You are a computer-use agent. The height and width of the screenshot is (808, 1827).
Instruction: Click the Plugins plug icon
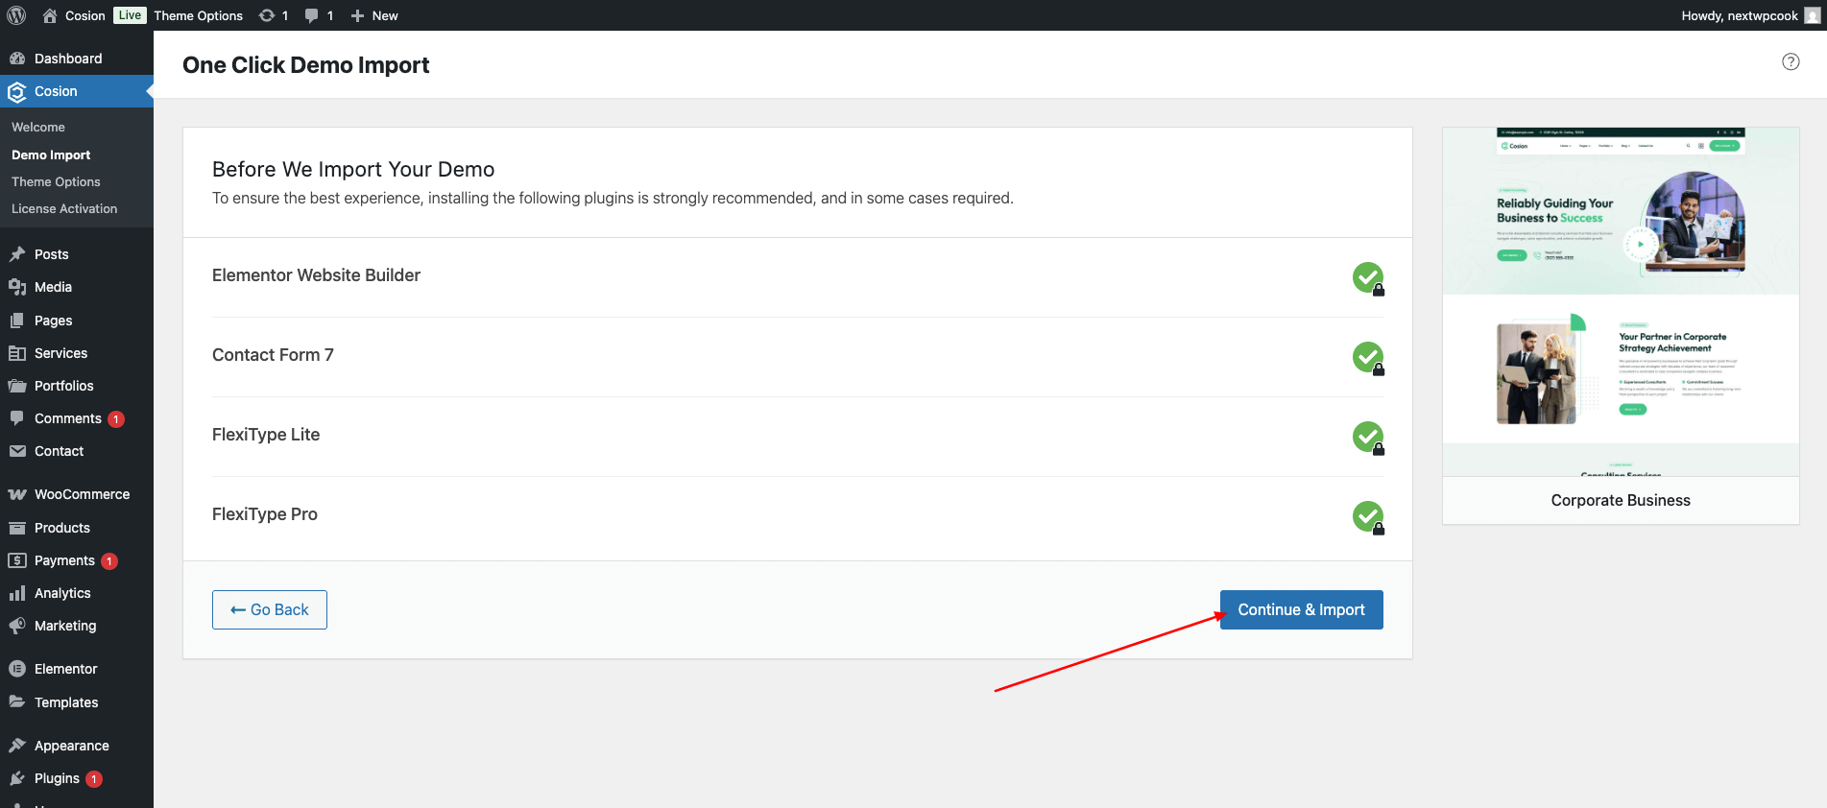pyautogui.click(x=17, y=778)
